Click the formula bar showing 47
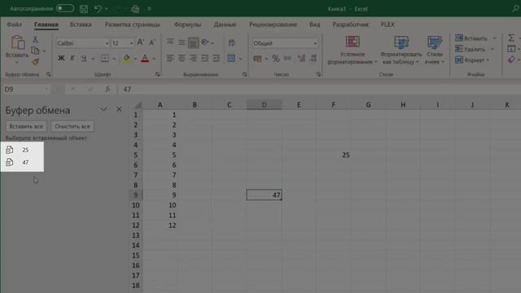The width and height of the screenshot is (521, 293). tap(319, 89)
